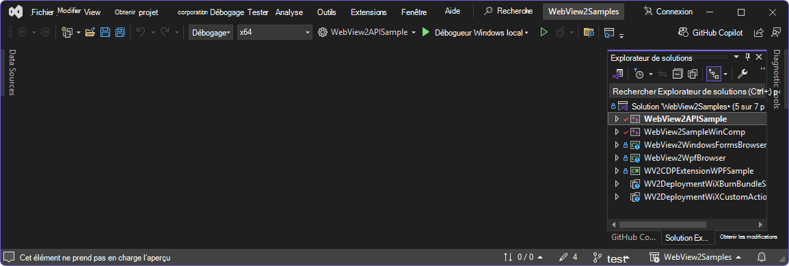Screen dimensions: 789x266
Task: Click the Navigate Forward icon
Action: 45,32
